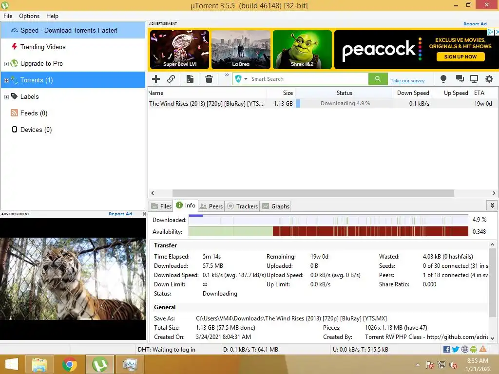Click right arrow of list scrollbar
The height and width of the screenshot is (374, 499).
(x=494, y=193)
